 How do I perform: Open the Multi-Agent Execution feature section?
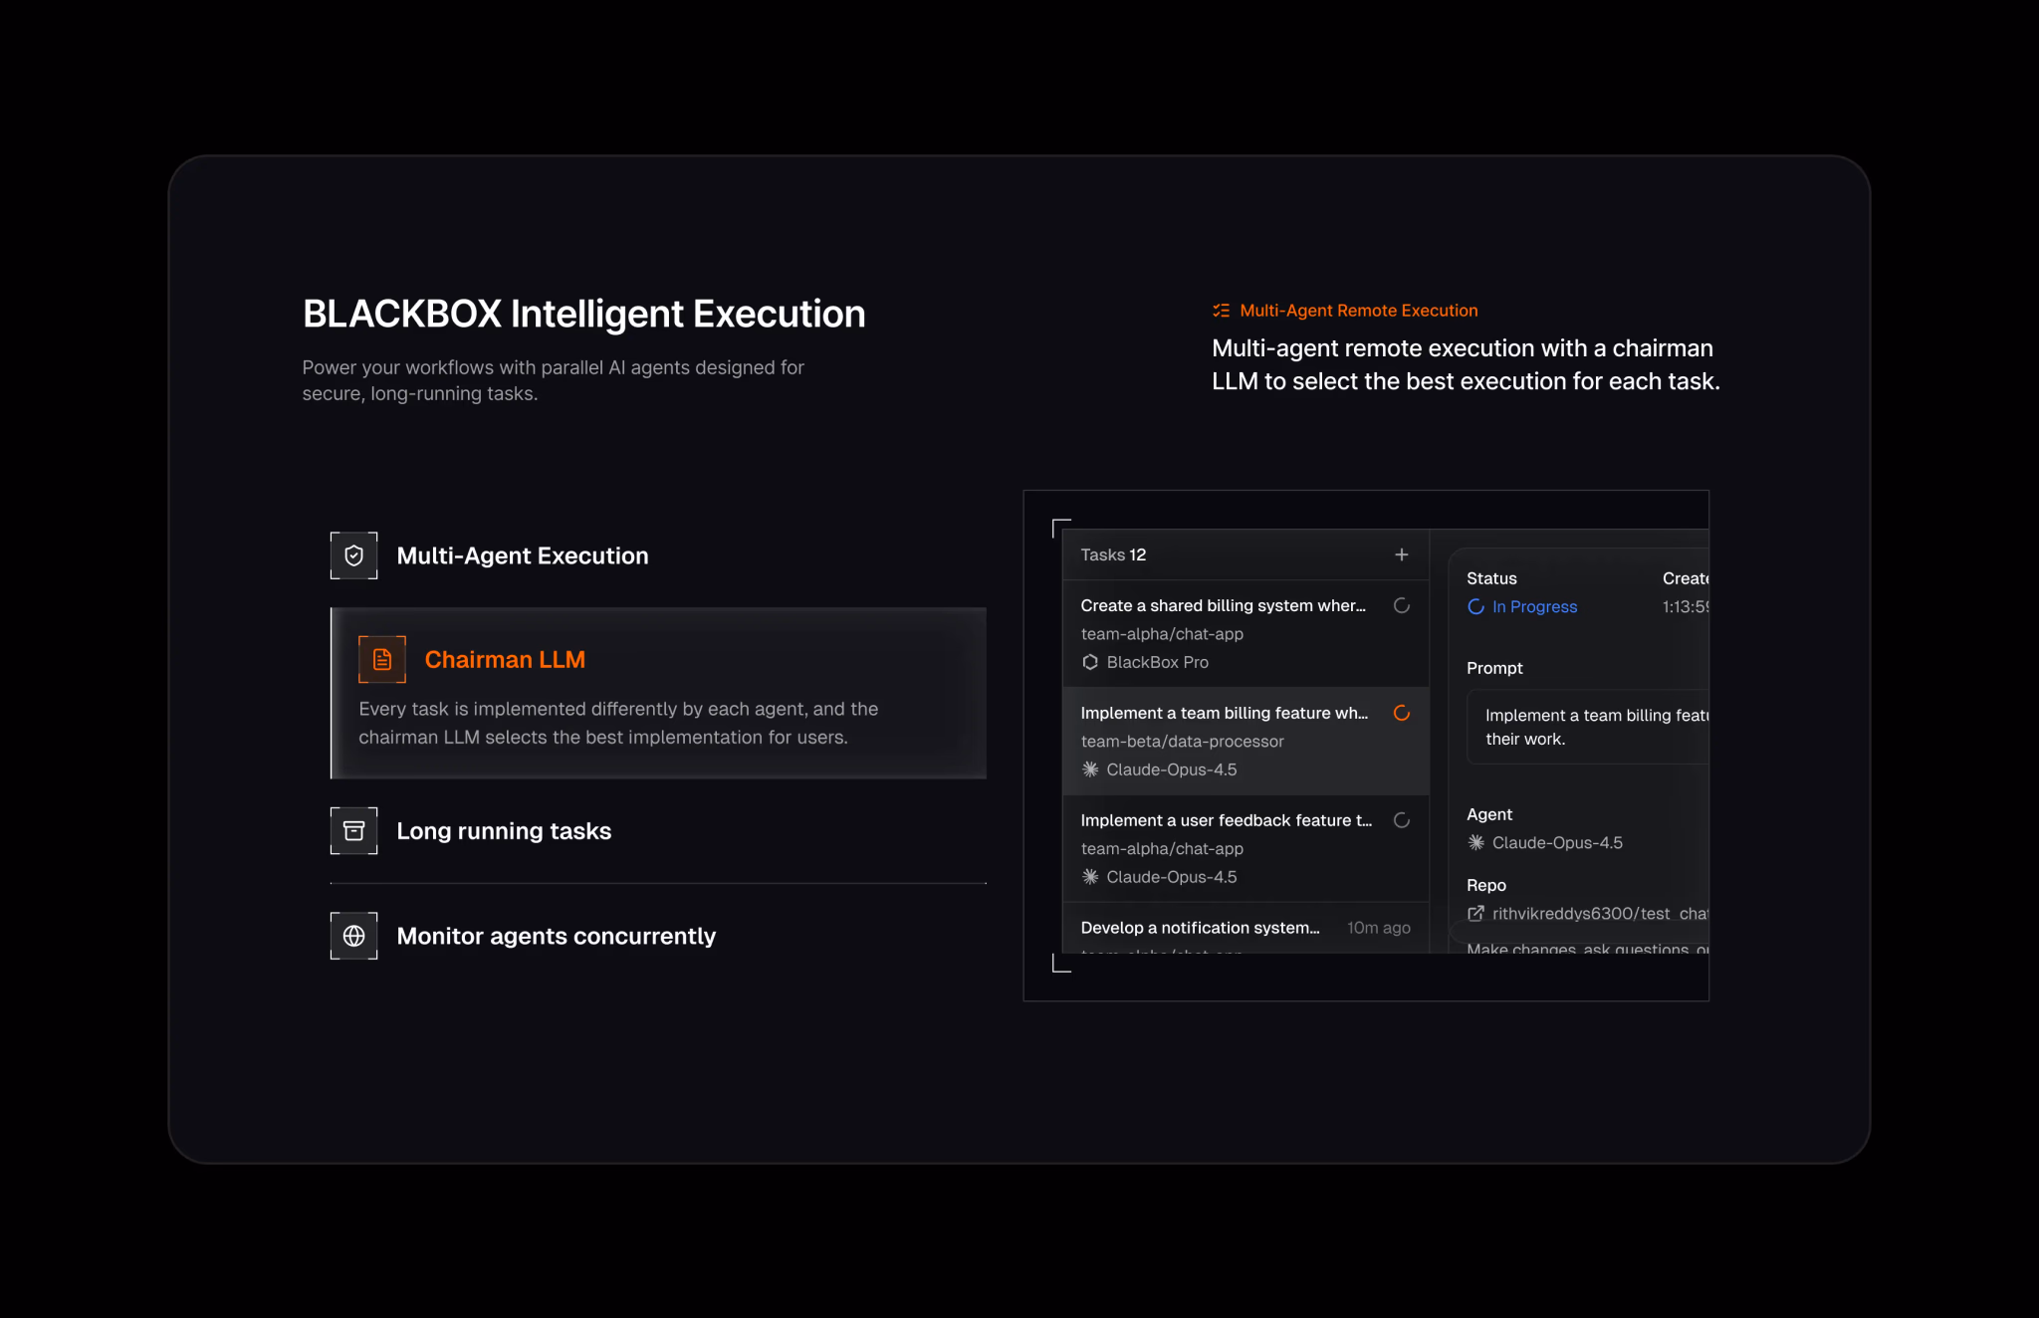(x=658, y=555)
